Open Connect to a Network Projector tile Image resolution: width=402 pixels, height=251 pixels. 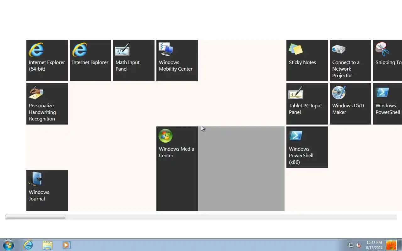click(350, 61)
